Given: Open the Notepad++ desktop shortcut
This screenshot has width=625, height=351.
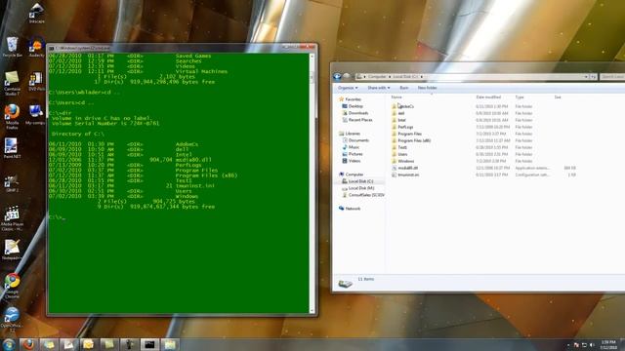Looking at the screenshot, I should coord(12,250).
